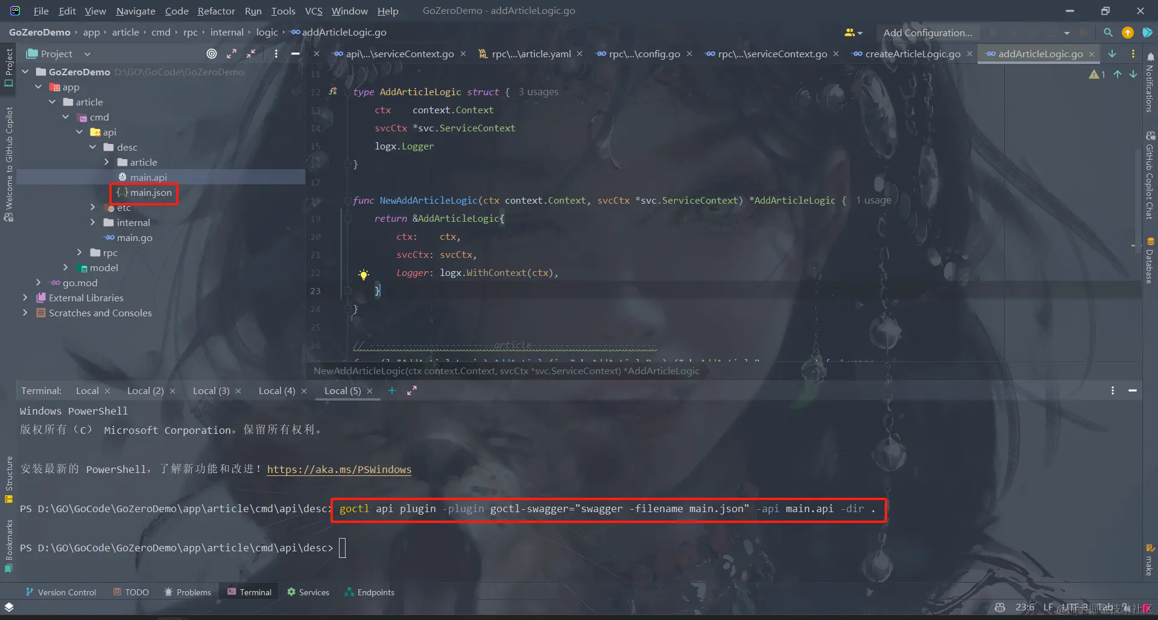Hide the Project tool window

click(x=296, y=54)
